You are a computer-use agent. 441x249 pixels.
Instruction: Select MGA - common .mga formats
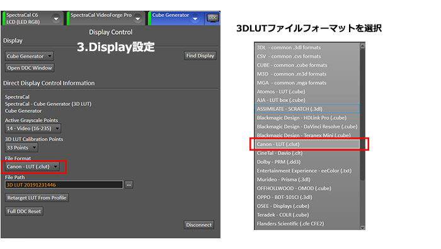click(x=307, y=83)
